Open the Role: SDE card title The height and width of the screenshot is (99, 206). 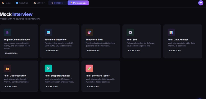coord(132,40)
